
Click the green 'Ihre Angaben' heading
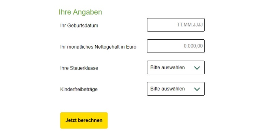[x=80, y=12]
